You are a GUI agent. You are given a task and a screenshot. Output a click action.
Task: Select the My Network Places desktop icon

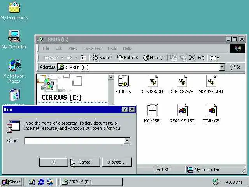point(14,71)
